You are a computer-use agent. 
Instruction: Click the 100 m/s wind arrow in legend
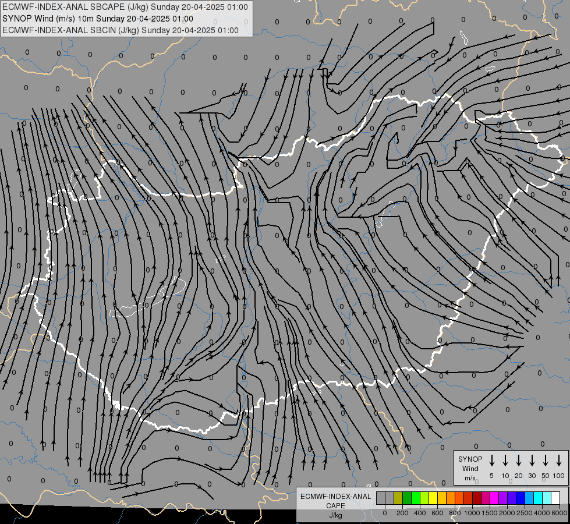(x=559, y=461)
